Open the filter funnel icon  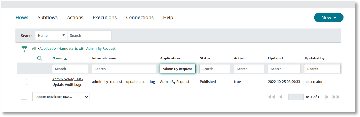(x=24, y=49)
